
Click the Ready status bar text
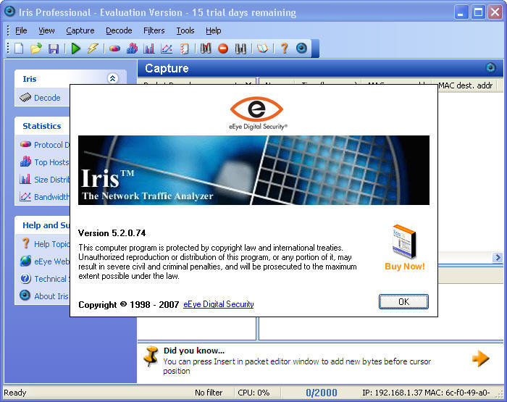point(15,393)
